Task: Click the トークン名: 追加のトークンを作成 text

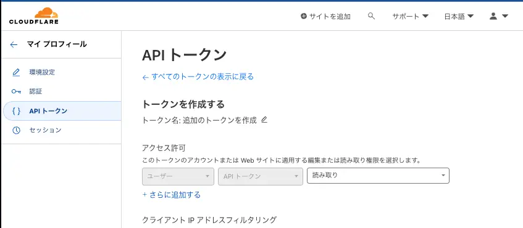Action: [199, 120]
